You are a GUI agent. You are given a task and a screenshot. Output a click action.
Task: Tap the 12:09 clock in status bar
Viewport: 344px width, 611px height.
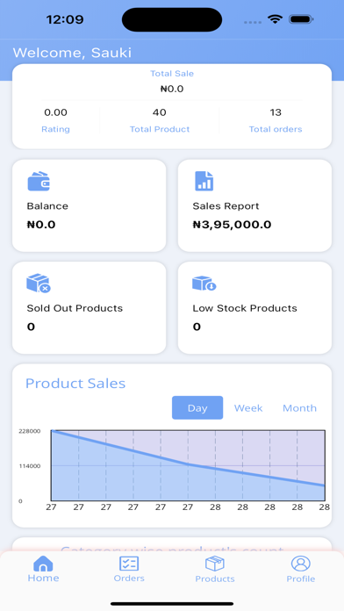(65, 19)
